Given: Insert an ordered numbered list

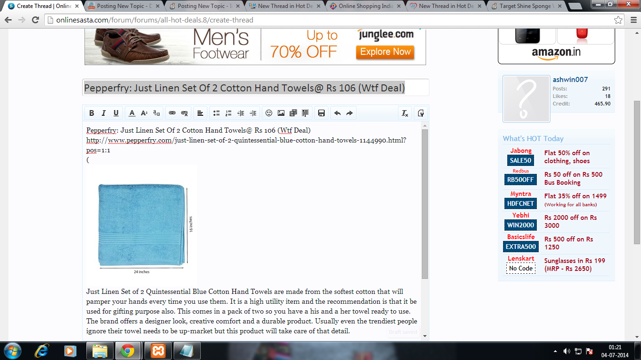Looking at the screenshot, I should pos(229,113).
